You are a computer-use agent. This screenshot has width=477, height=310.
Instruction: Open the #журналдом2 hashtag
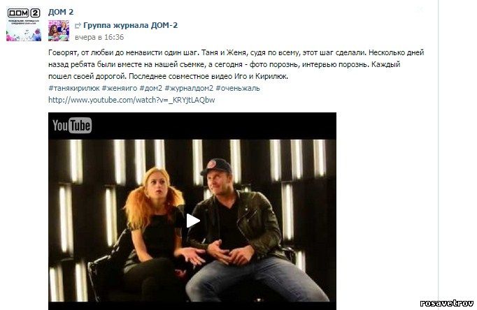(189, 89)
